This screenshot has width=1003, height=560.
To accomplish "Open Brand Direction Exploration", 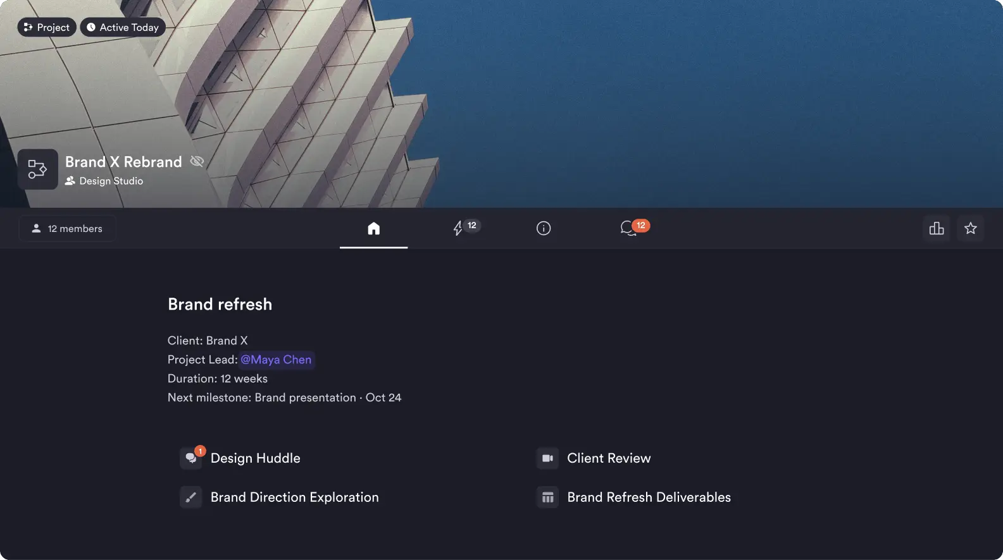I will tap(295, 497).
